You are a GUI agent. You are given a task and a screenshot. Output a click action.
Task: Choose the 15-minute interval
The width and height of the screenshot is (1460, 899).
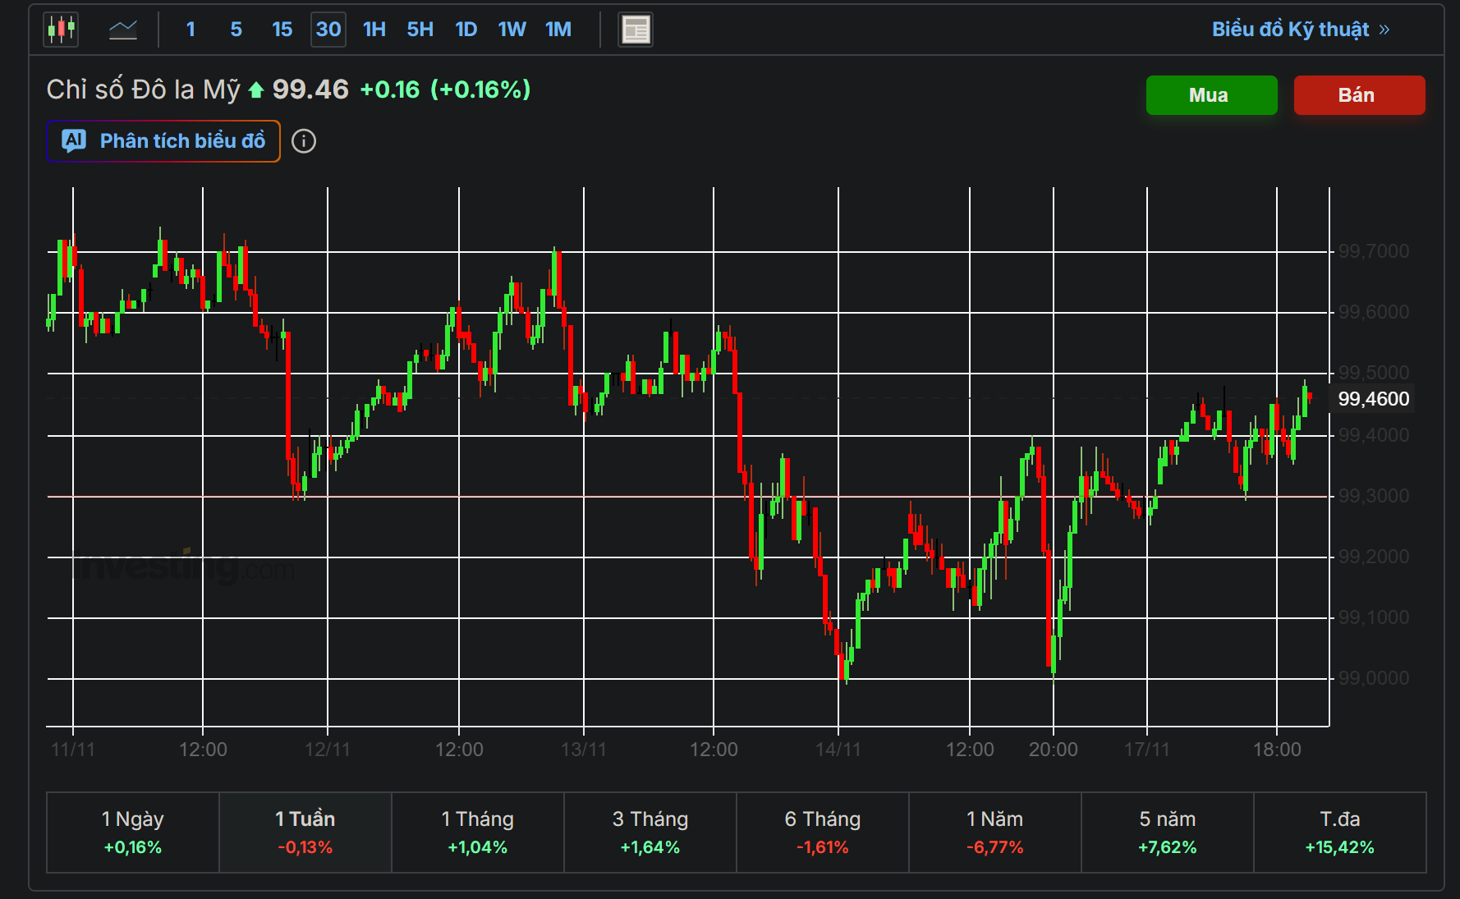click(282, 30)
